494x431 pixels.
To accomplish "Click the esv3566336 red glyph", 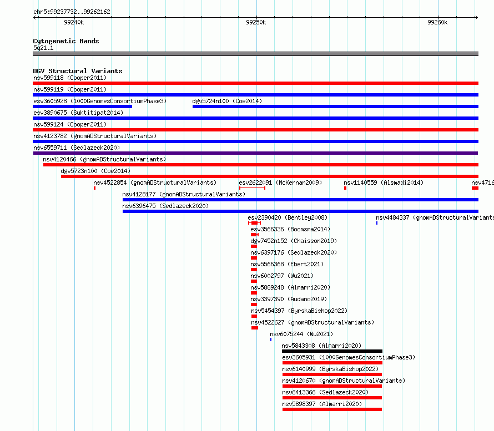I will (255, 235).
